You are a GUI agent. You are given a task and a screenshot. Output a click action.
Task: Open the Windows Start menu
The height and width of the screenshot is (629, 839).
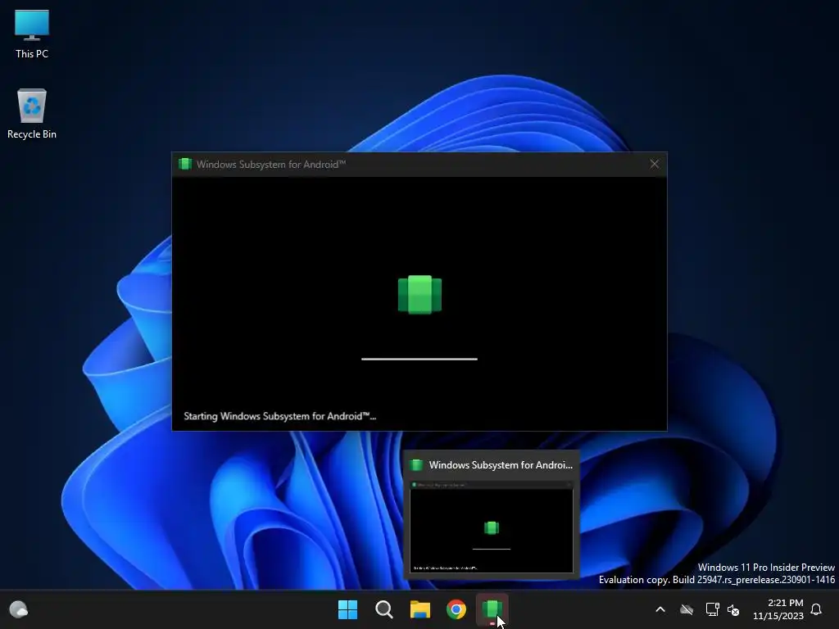tap(347, 609)
